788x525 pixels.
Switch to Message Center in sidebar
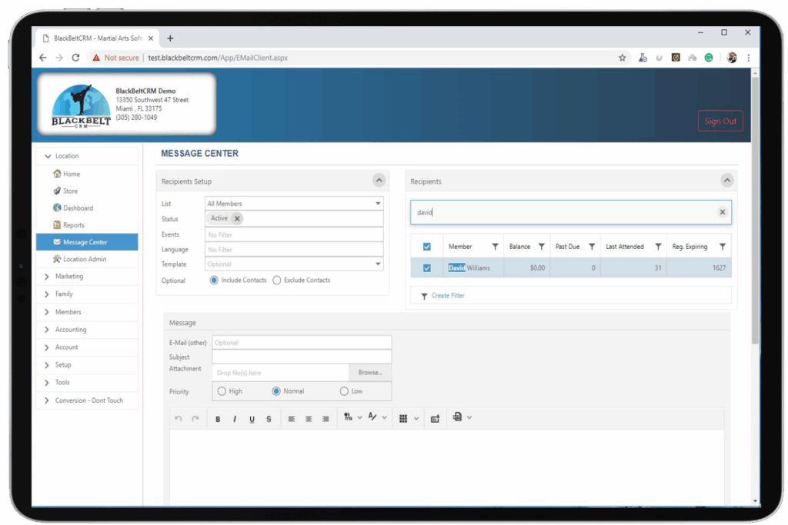(x=82, y=242)
